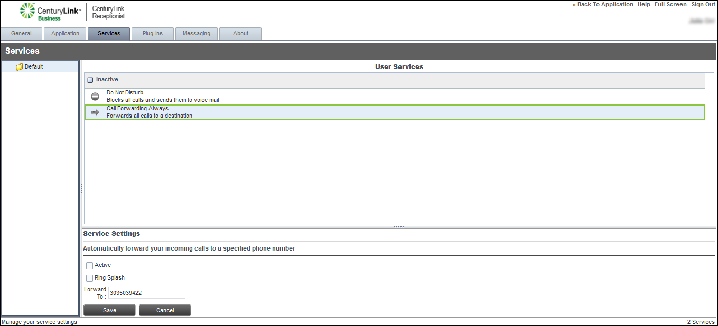
Task: Click 'Manage your service settings' status text
Action: tap(39, 322)
